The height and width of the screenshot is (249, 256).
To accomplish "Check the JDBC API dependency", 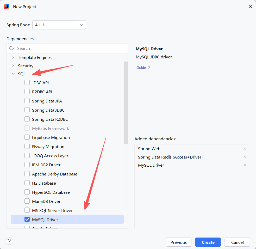I will point(27,83).
